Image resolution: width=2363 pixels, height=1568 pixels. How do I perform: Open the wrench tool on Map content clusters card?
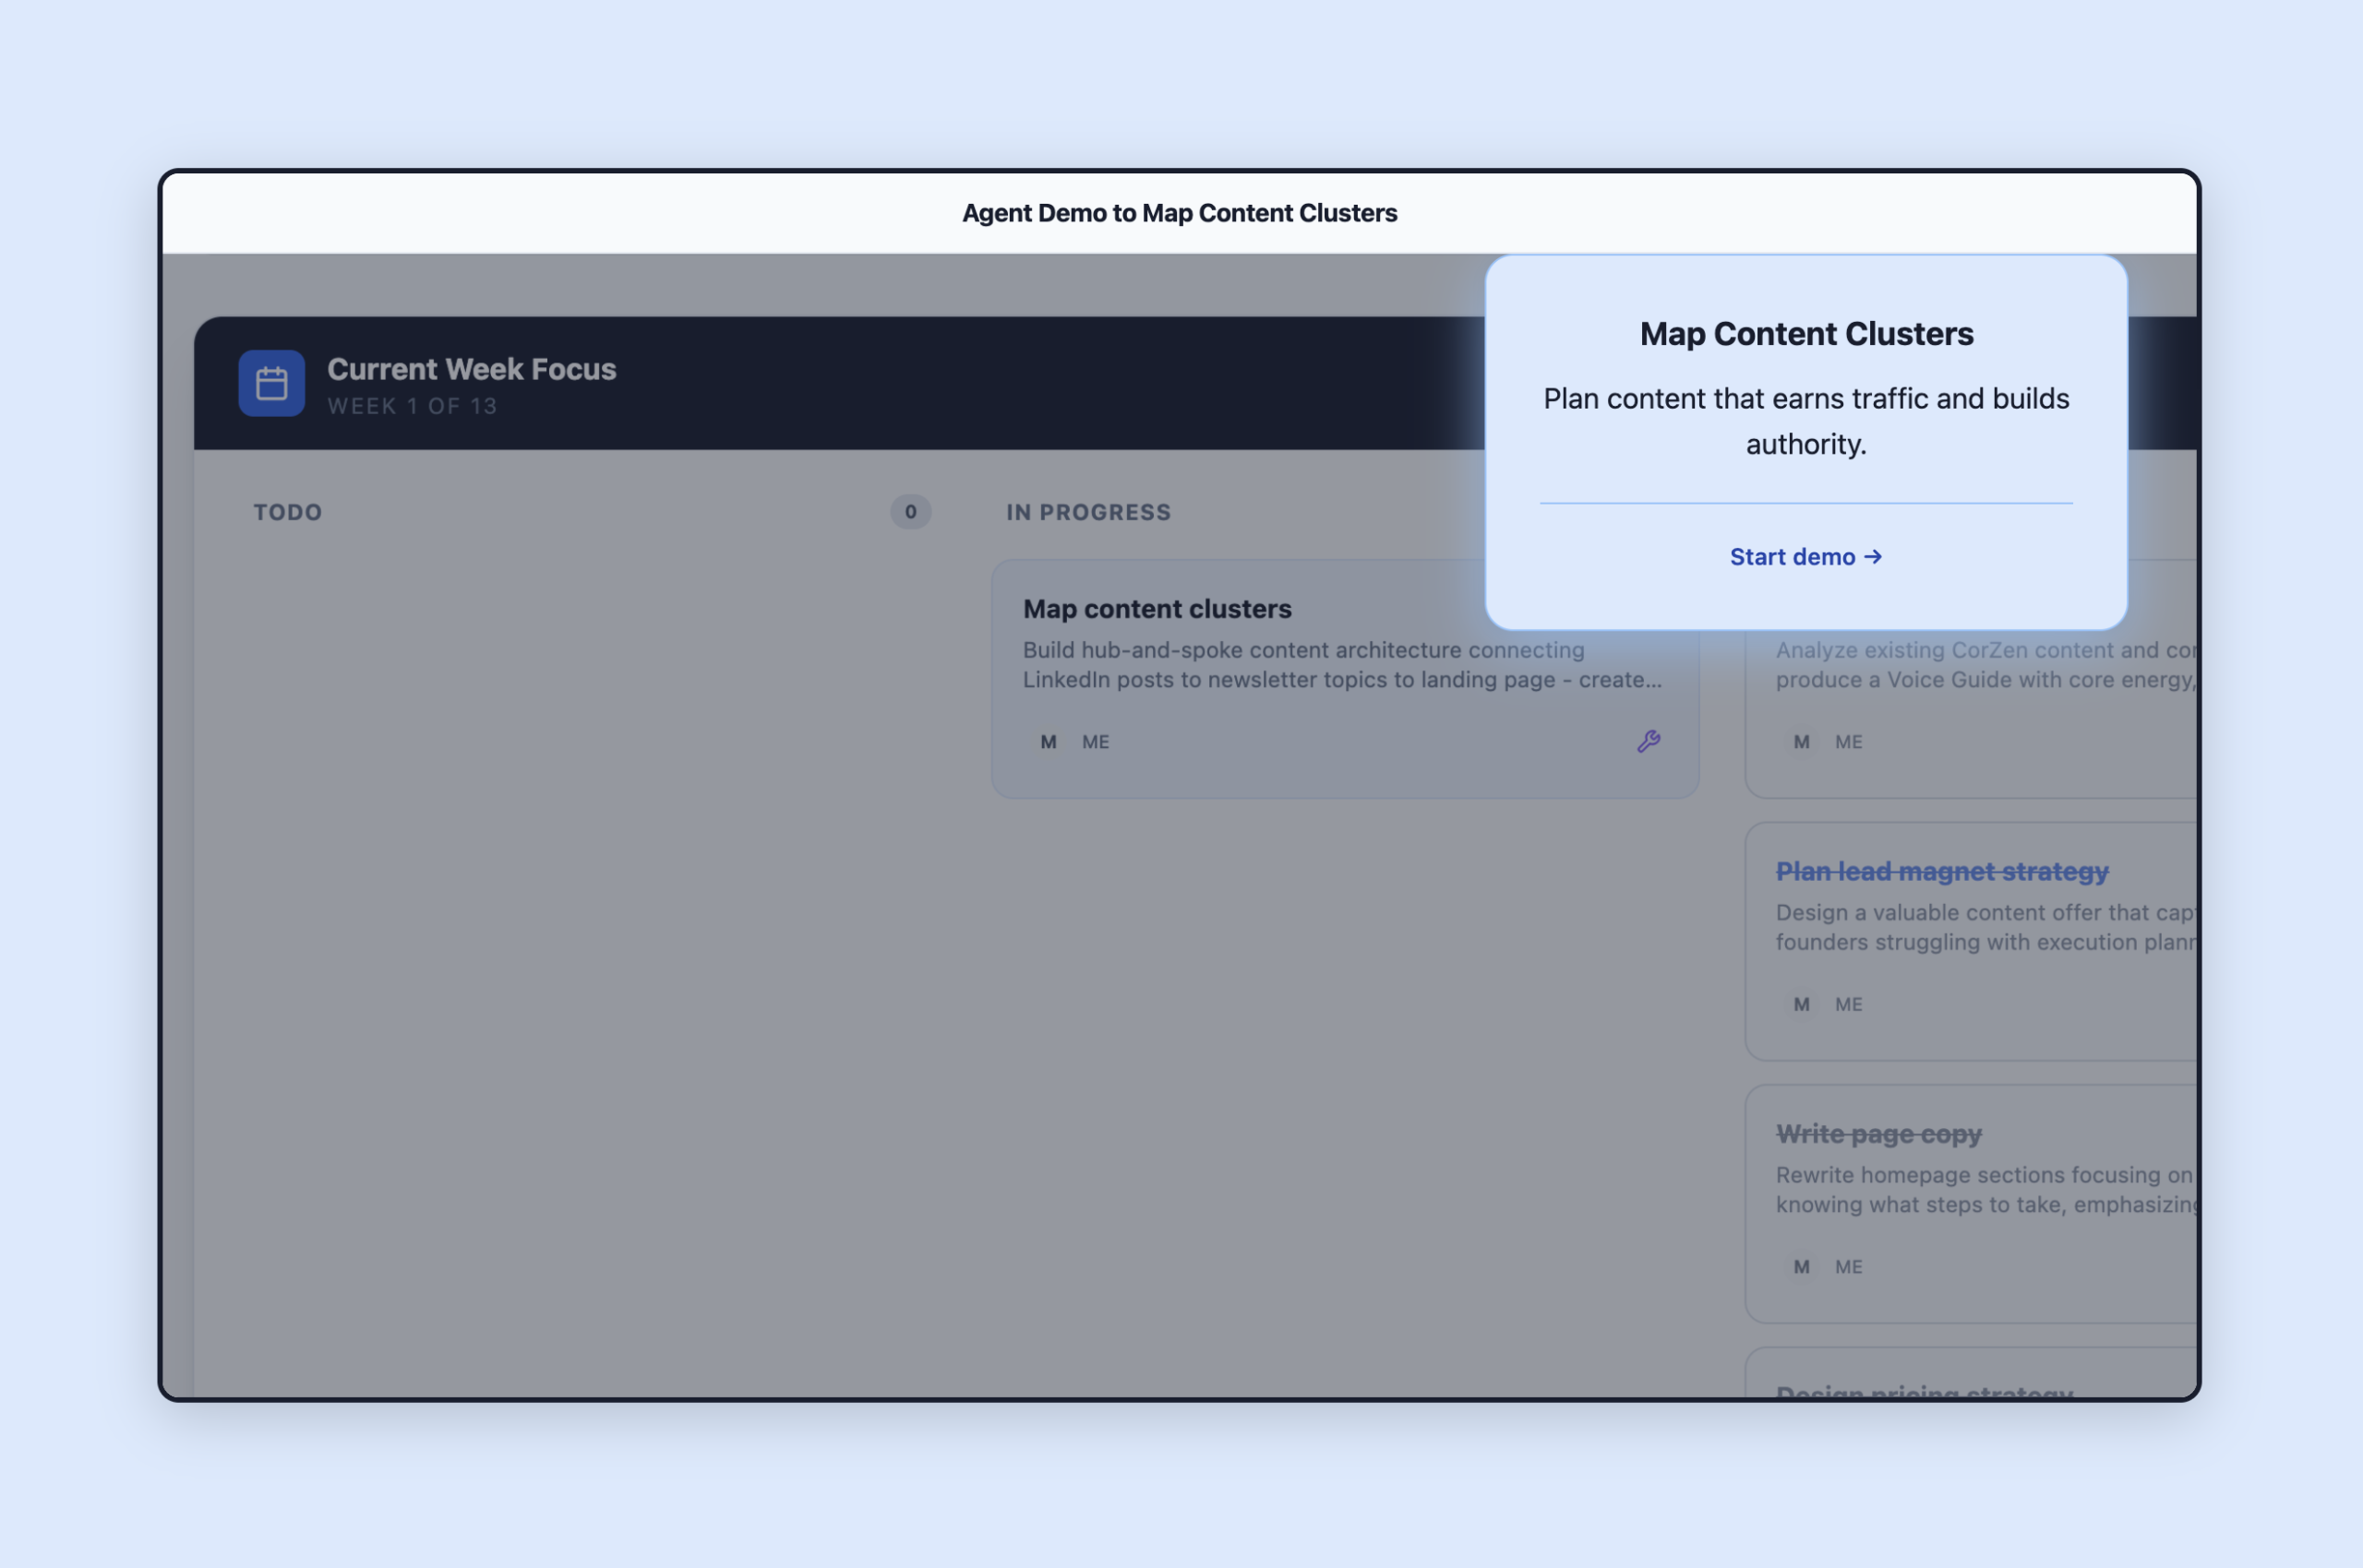tap(1649, 740)
